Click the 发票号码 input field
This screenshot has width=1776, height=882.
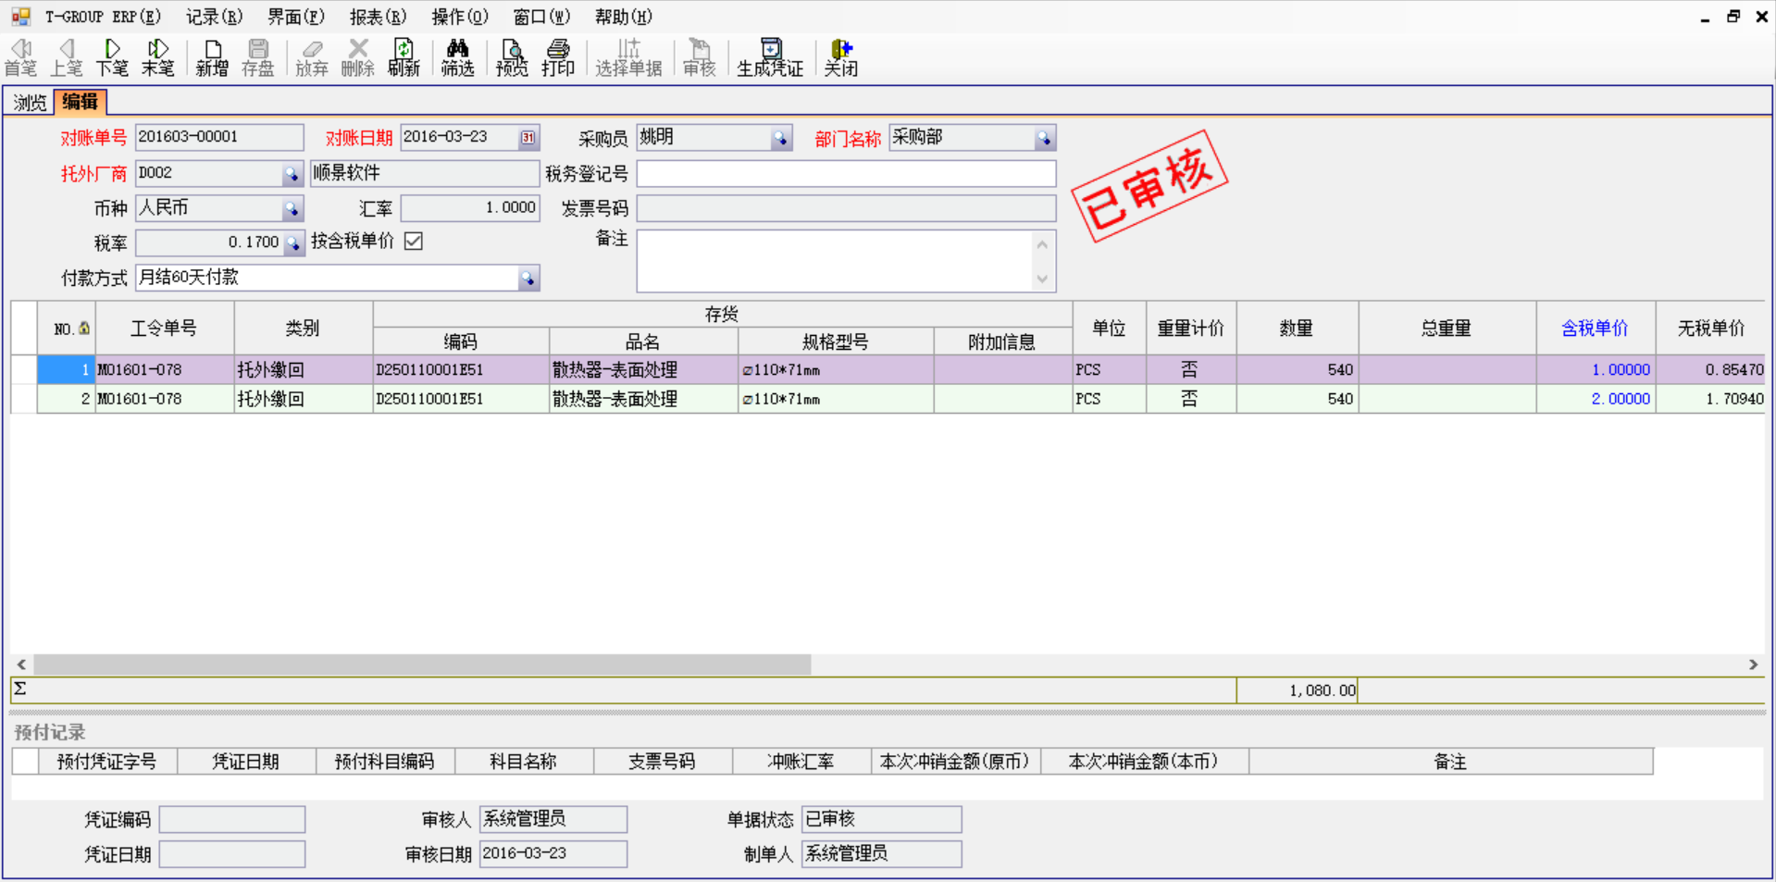(846, 208)
